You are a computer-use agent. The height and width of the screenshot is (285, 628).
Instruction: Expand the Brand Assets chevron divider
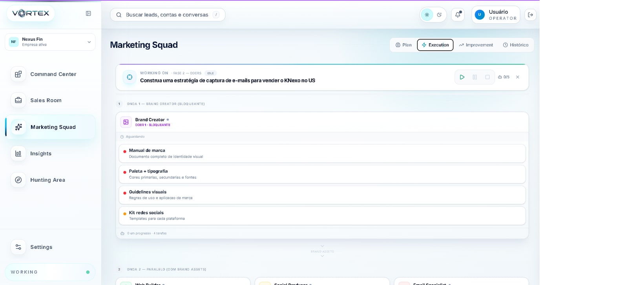(322, 251)
